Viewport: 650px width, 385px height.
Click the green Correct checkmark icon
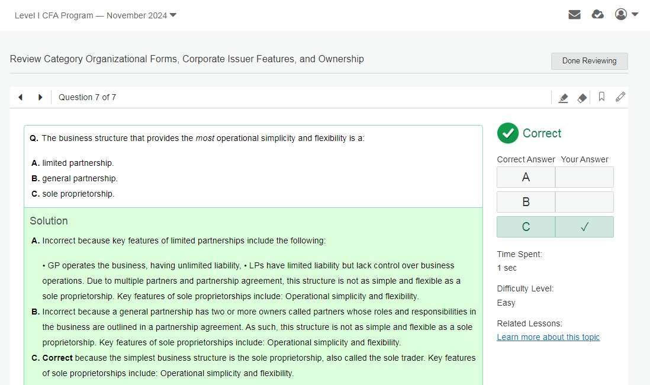[x=507, y=133]
